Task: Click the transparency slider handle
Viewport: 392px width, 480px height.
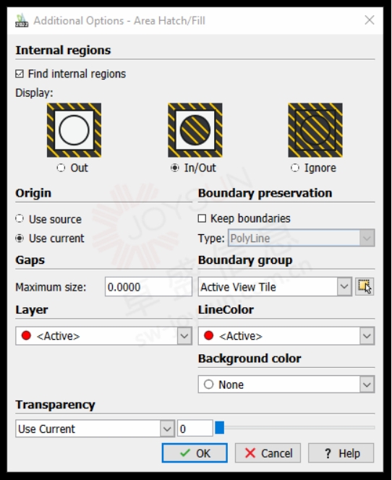Action: pos(220,428)
